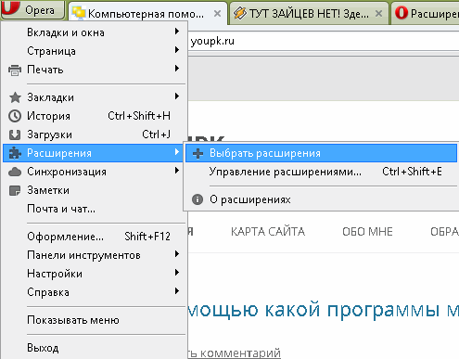Screen dimensions: 459x359
Task: Click the printer icon next to Печать
Action: pos(15,70)
